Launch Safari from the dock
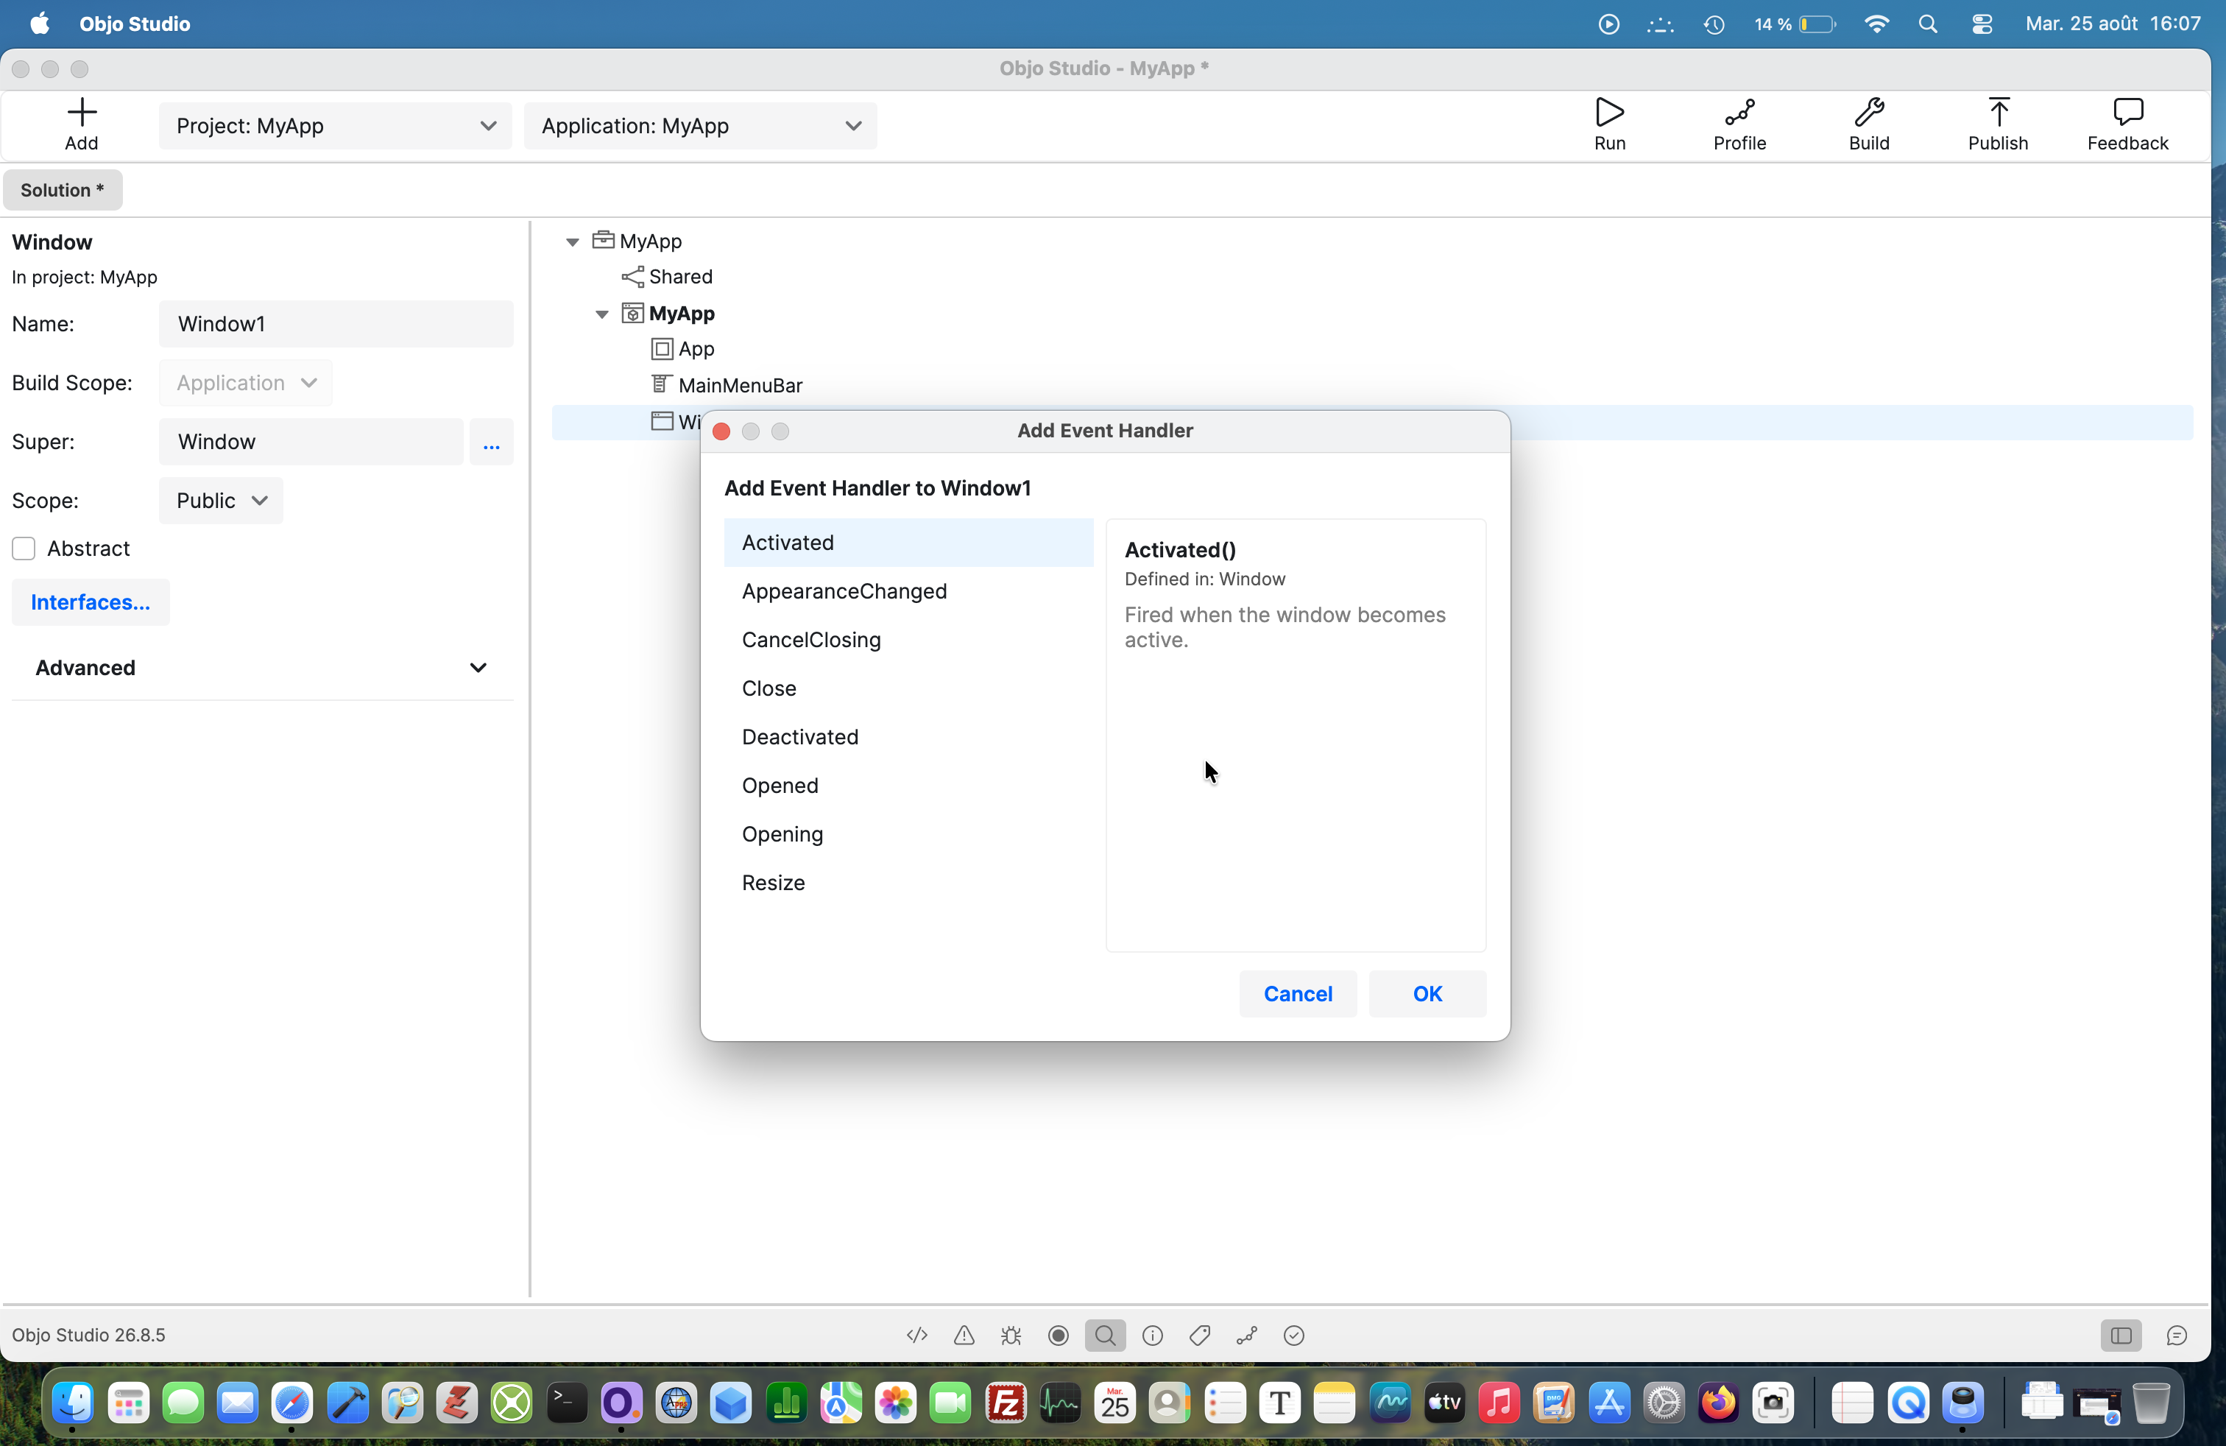This screenshot has height=1446, width=2226. (291, 1403)
